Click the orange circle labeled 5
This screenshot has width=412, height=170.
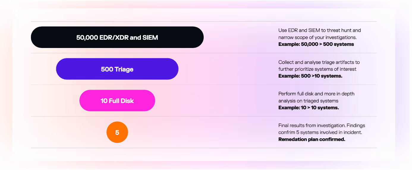pos(117,132)
